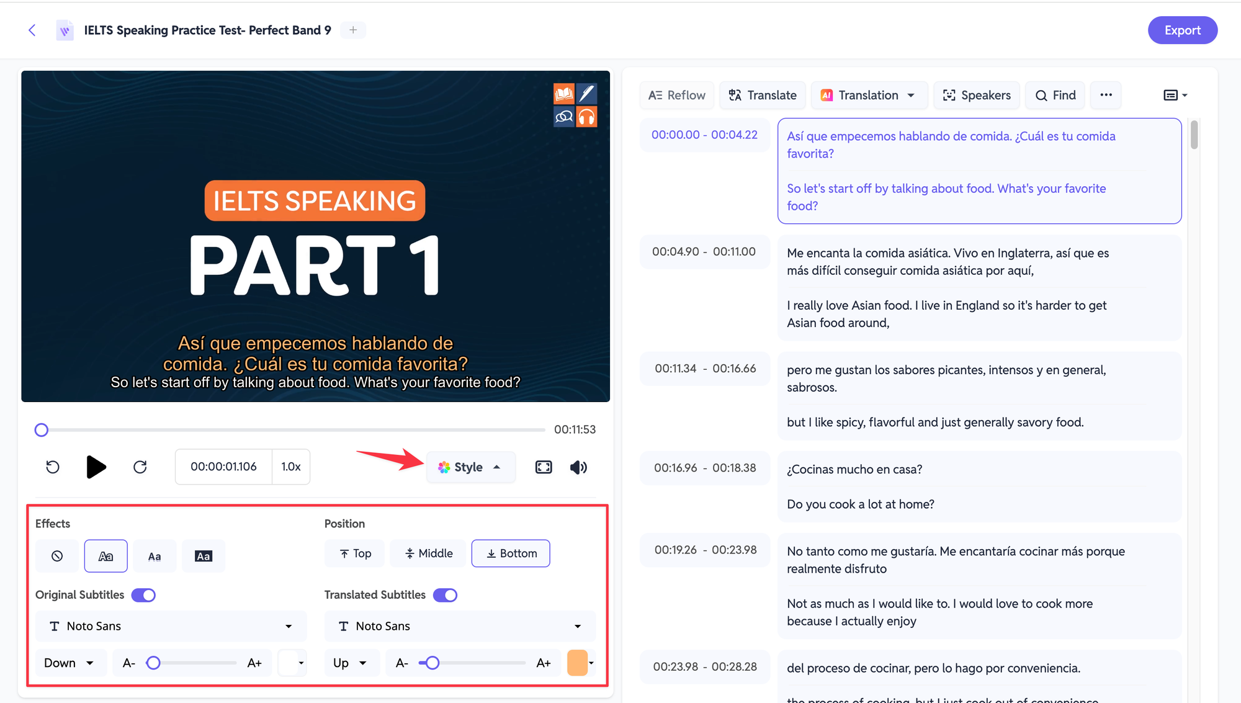1241x703 pixels.
Task: Select timestamp 00:00.00 - 00:04.22
Action: (x=704, y=135)
